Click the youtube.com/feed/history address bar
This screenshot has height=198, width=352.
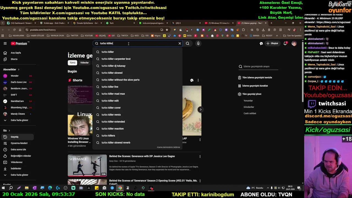click(94, 30)
